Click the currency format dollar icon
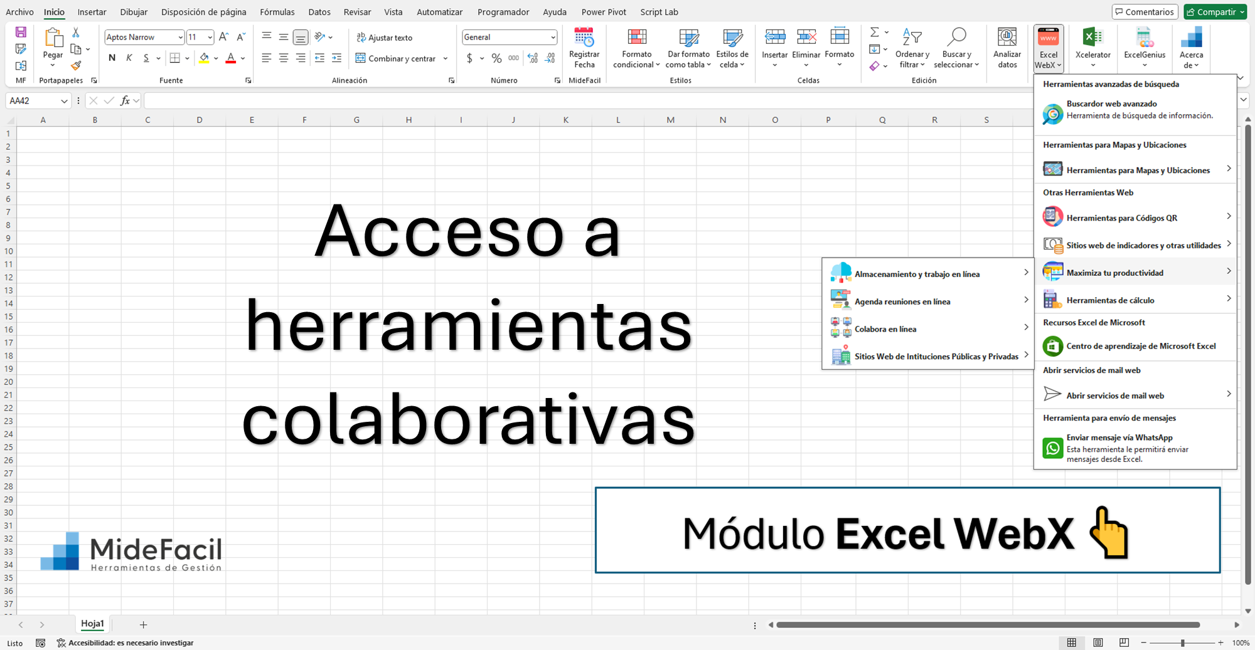 point(469,58)
